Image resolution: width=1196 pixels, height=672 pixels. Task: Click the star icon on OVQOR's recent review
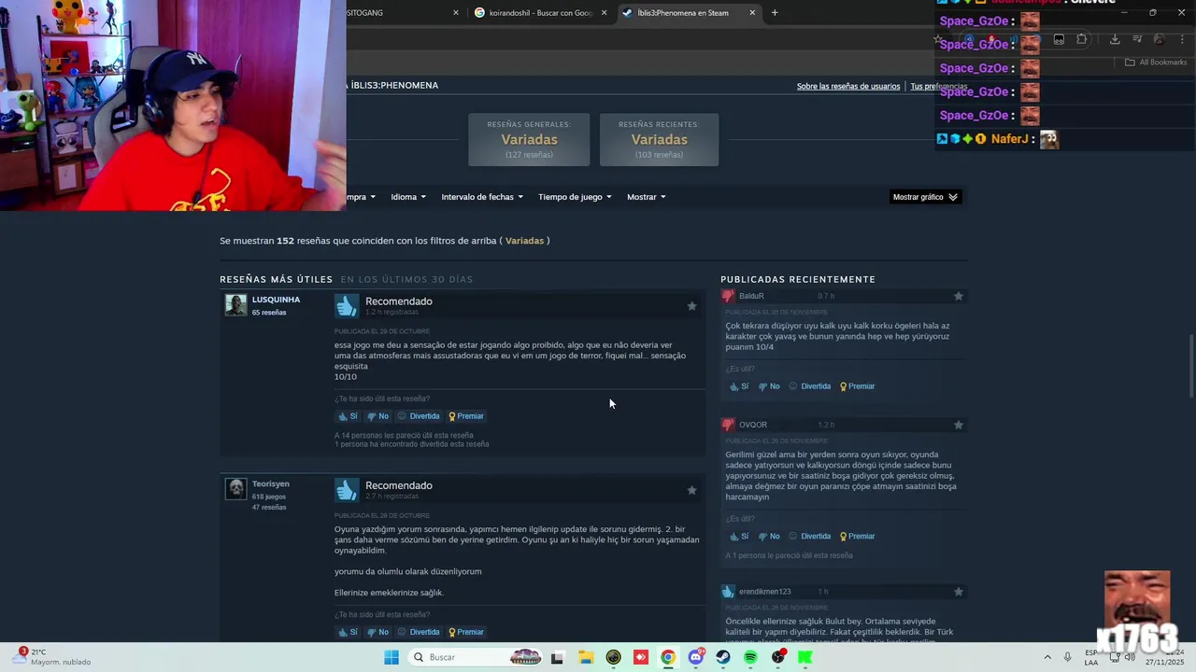(x=958, y=425)
